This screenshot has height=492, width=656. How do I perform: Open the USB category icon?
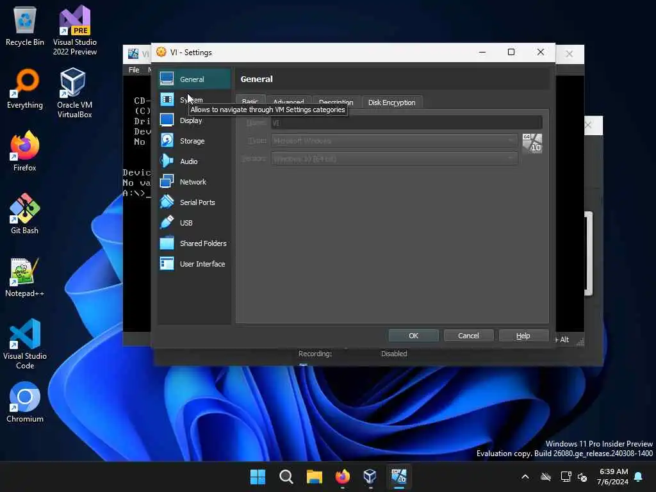coord(167,222)
